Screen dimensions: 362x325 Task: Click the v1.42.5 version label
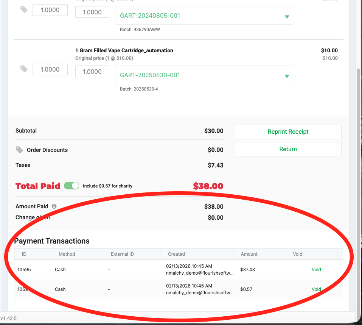click(9, 318)
